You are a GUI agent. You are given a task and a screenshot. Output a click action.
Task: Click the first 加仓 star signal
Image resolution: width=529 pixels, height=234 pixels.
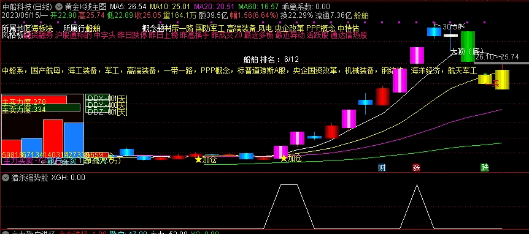tap(206, 159)
